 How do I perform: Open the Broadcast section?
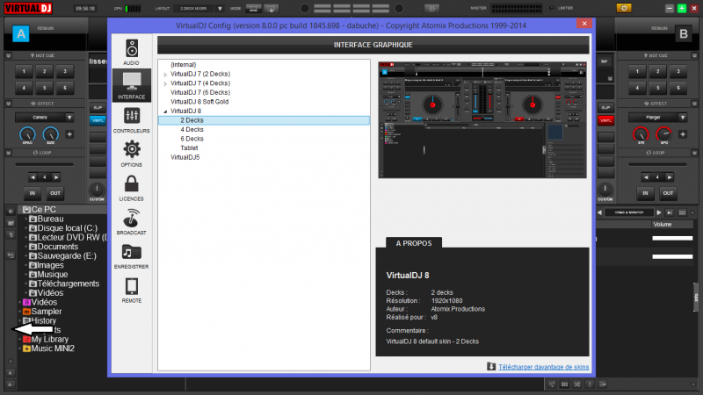point(131,222)
